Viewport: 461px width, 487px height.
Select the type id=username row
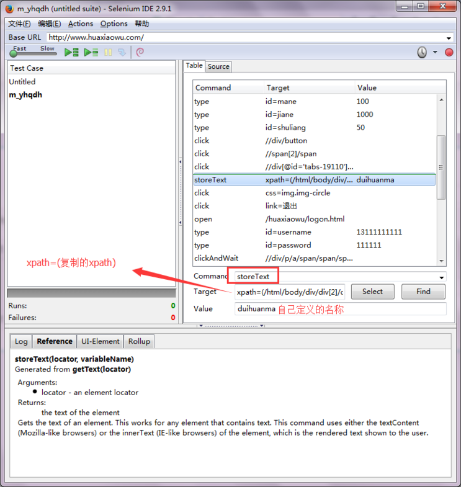314,232
